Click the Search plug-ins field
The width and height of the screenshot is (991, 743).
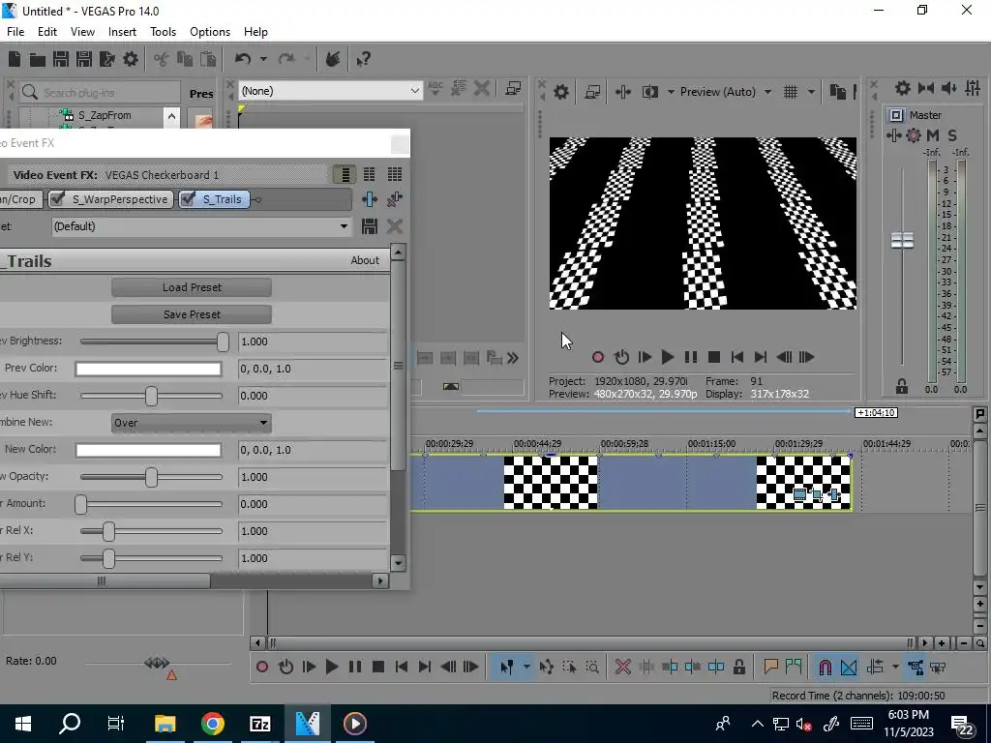pyautogui.click(x=100, y=92)
